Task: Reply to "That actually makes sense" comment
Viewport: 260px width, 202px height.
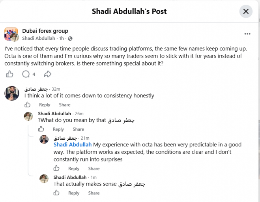Action: pyautogui.click(x=74, y=193)
